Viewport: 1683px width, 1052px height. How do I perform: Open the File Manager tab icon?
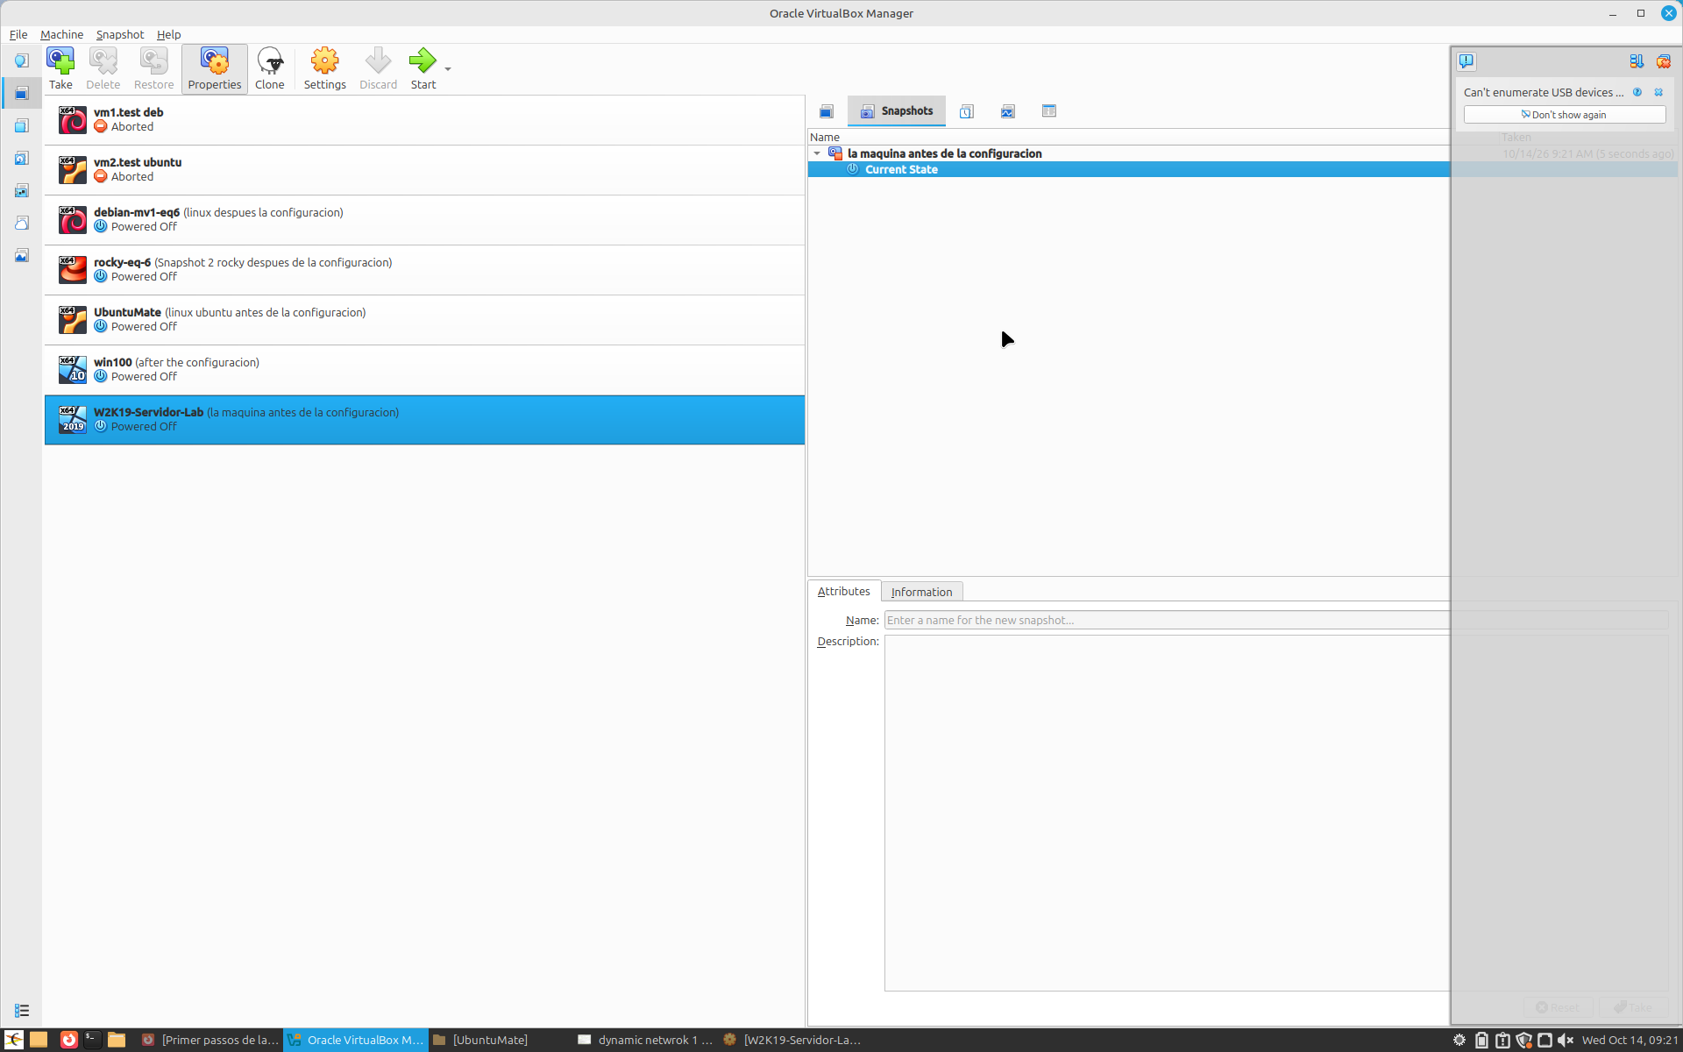[x=1049, y=111]
